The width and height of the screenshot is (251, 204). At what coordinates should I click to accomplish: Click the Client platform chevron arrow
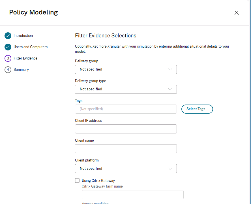170,169
